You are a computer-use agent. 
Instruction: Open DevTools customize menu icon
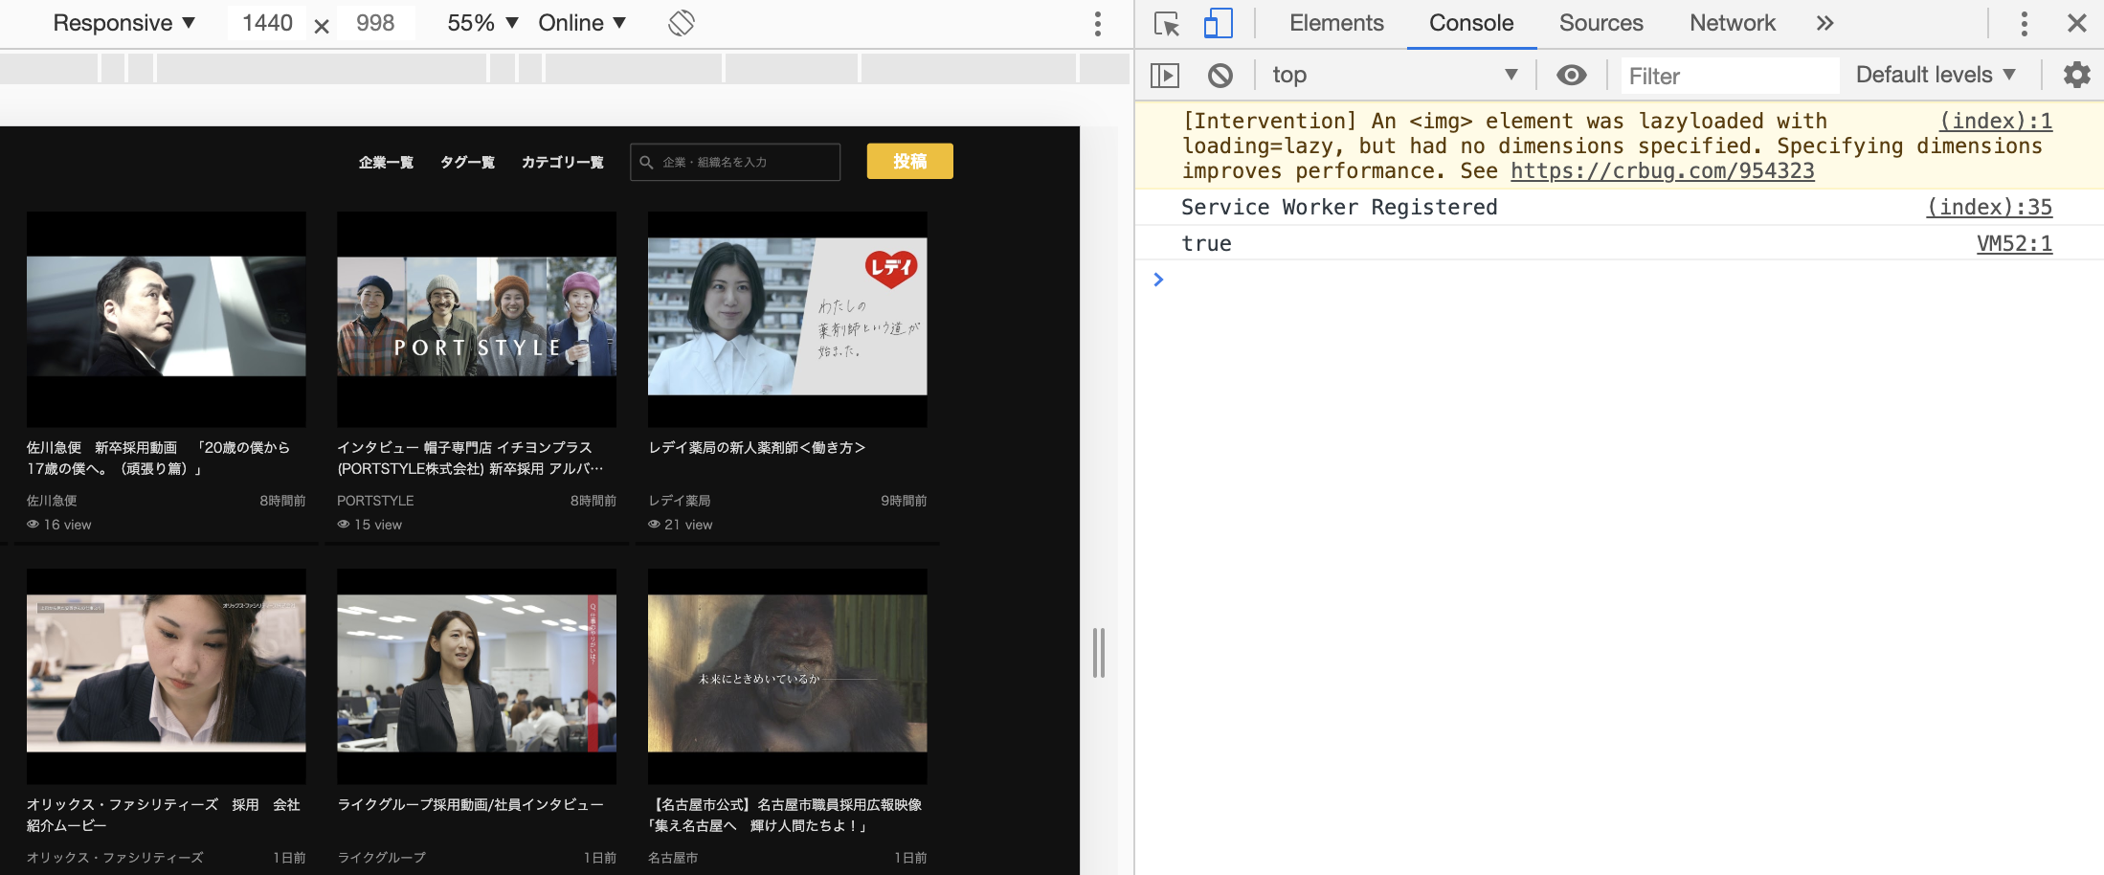pos(2024,24)
